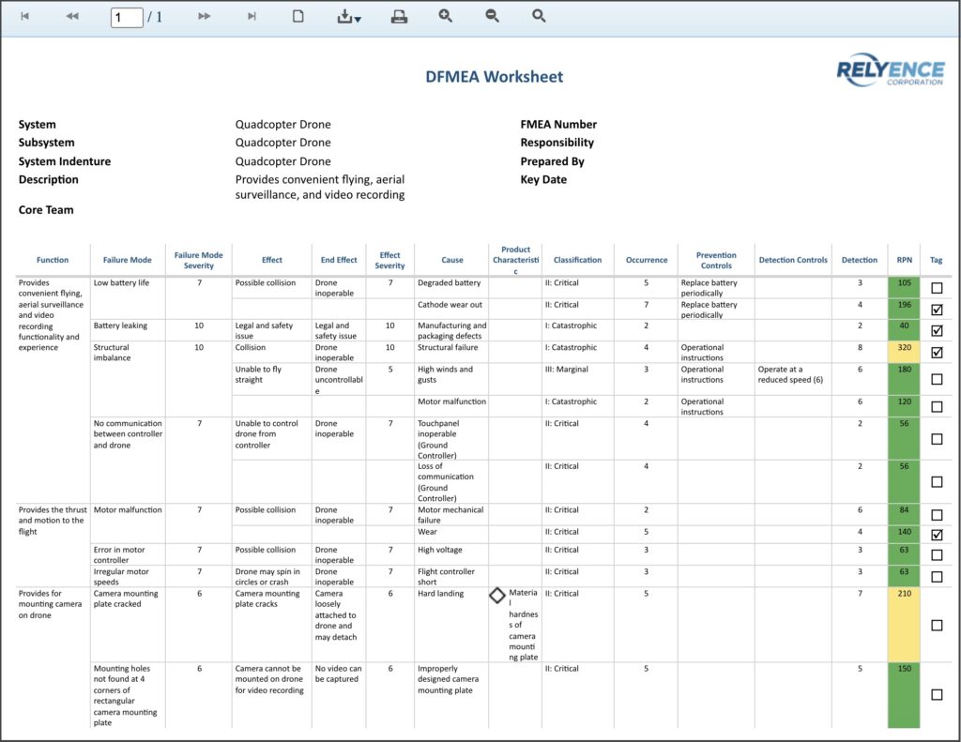
Task: Check the Tag box for Low battery life
Action: tap(936, 286)
